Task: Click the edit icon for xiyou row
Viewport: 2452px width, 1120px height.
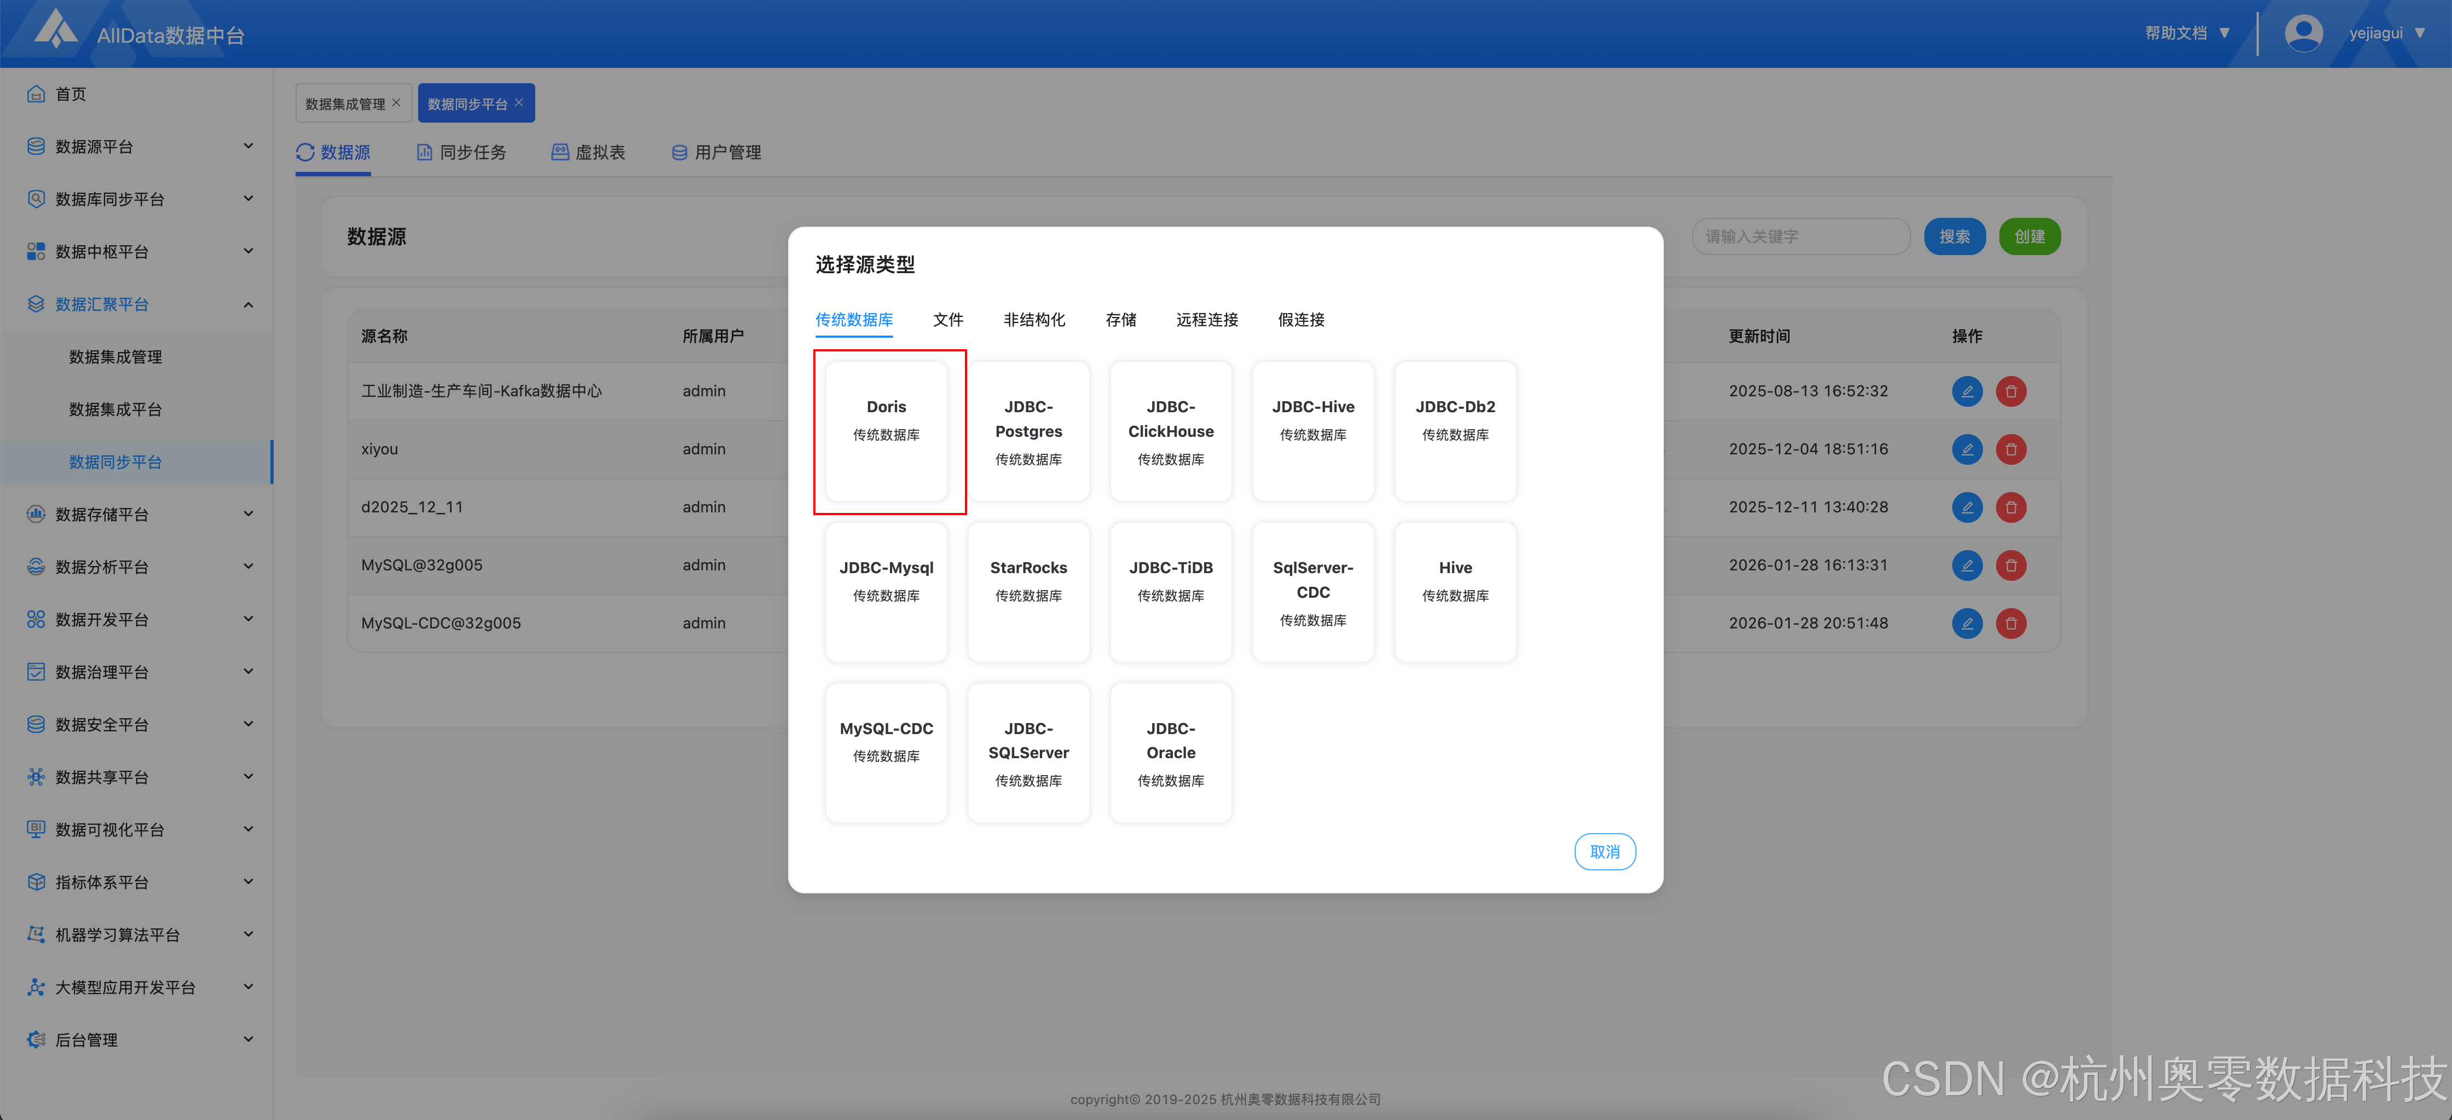Action: click(1967, 448)
